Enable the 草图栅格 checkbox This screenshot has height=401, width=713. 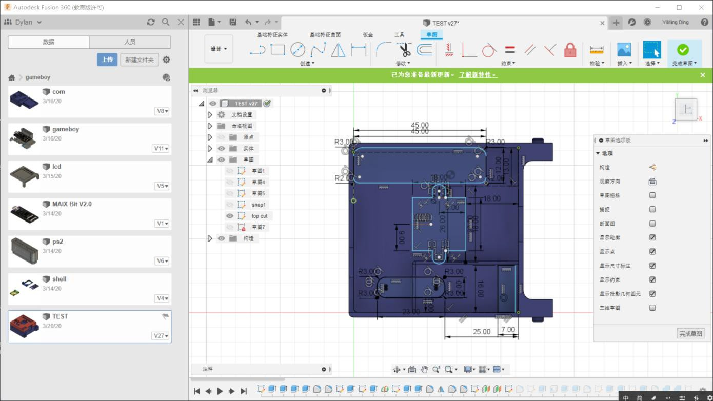point(652,195)
